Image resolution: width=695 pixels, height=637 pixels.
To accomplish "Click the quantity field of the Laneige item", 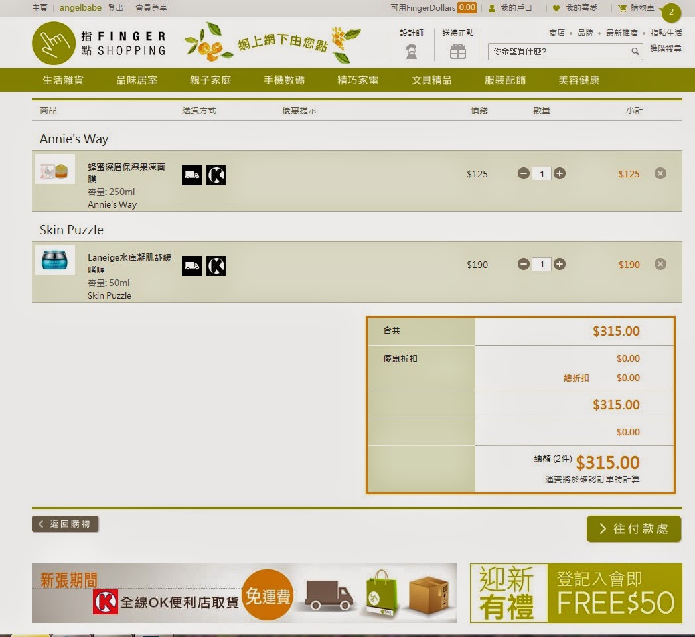I will click(x=542, y=265).
